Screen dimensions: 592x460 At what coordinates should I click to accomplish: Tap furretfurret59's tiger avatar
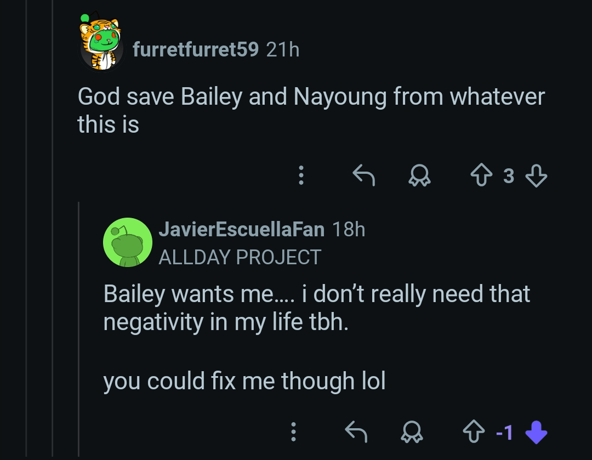[101, 43]
